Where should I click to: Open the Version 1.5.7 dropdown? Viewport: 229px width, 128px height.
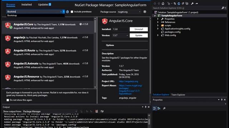(x=120, y=36)
